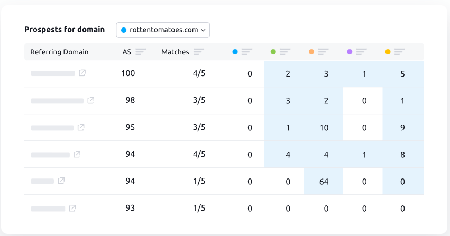Sort by the yellow dot domain column
The width and height of the screenshot is (450, 236).
tap(399, 52)
